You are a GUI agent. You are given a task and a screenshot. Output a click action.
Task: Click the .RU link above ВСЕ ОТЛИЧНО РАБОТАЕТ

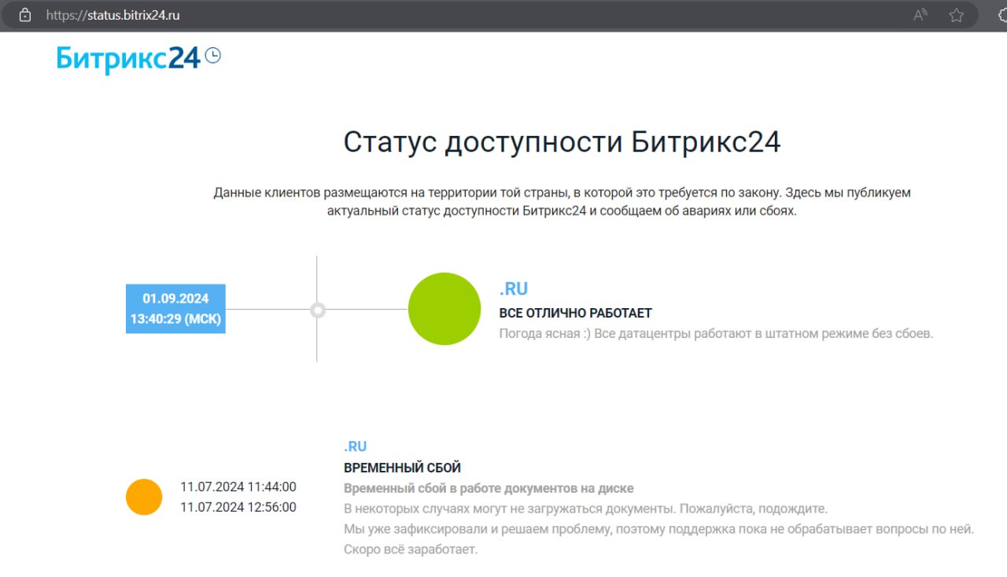pos(514,289)
